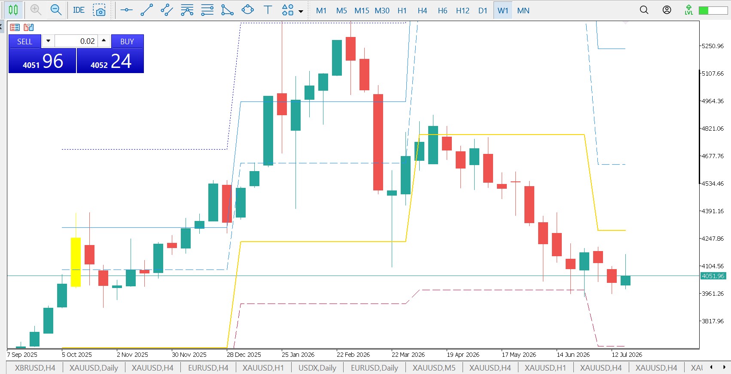
Task: Open the search magnifier
Action: coord(644,10)
